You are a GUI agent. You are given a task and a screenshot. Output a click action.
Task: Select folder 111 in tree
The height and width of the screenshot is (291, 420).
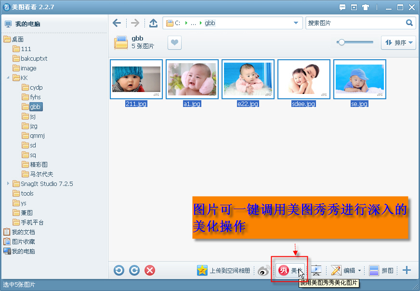(22, 49)
